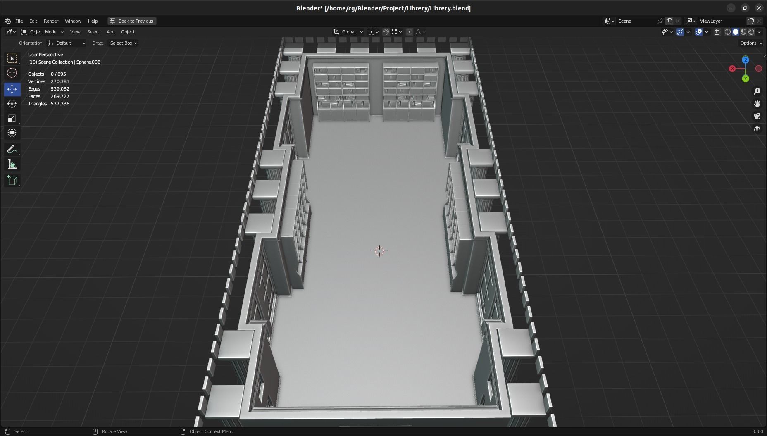This screenshot has width=767, height=436.
Task: Open selectability and visibility dropdown
Action: (667, 32)
